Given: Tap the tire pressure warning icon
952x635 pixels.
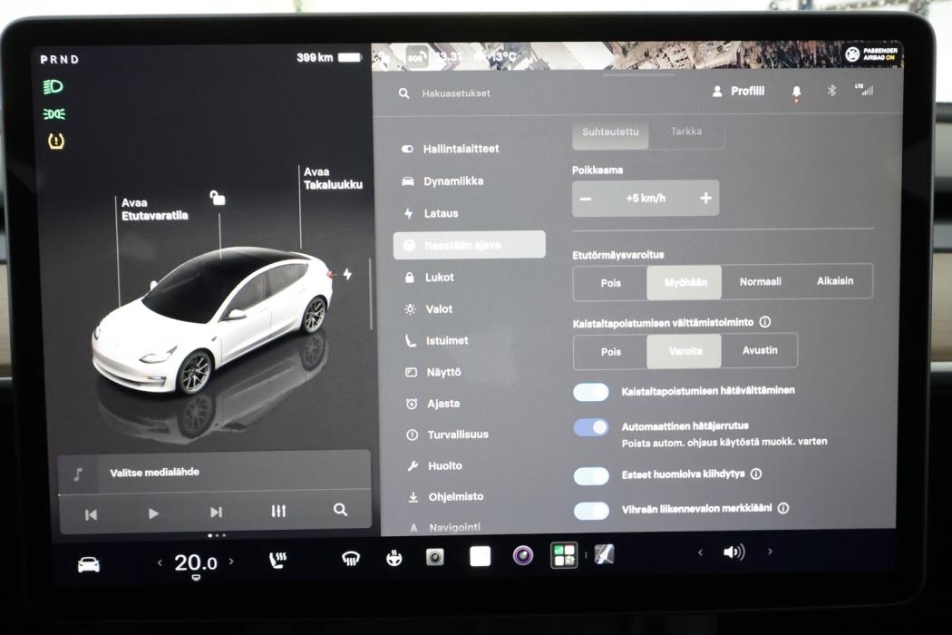Looking at the screenshot, I should [x=56, y=141].
